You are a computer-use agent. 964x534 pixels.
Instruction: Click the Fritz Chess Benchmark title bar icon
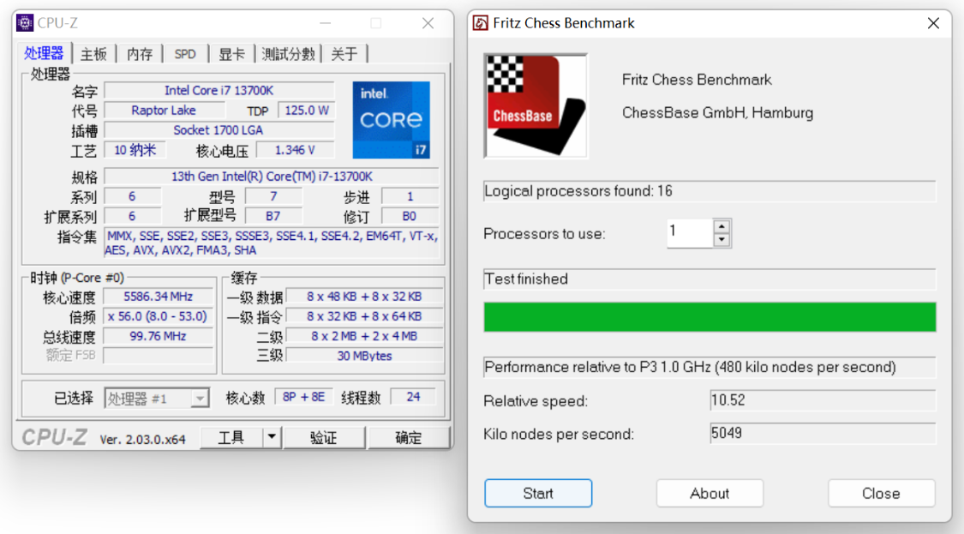click(x=480, y=23)
